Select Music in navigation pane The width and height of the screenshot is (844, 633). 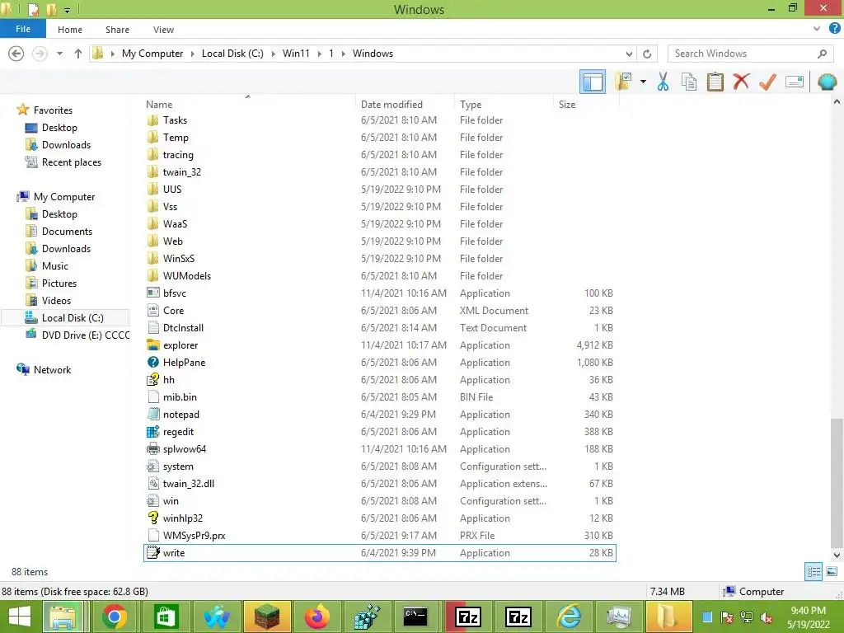coord(55,266)
